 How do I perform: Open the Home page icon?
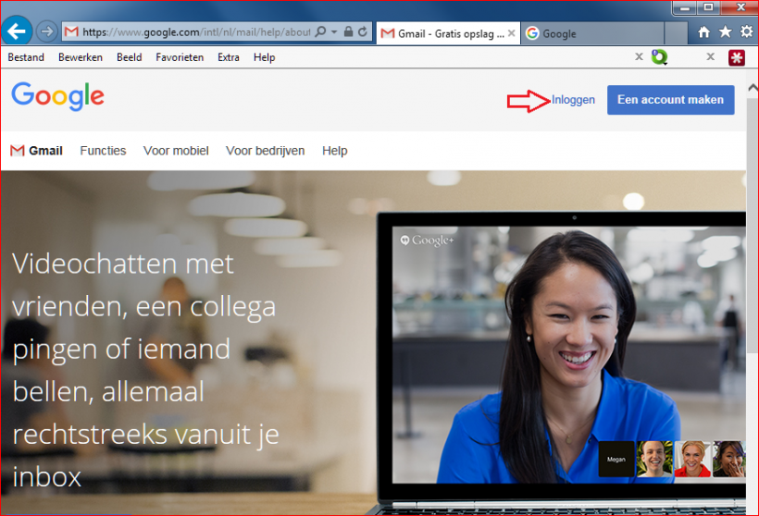[704, 32]
